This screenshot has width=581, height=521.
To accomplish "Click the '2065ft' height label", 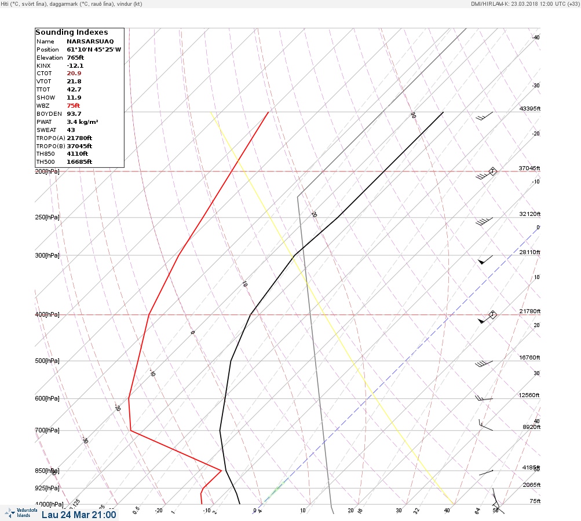I will (532, 485).
